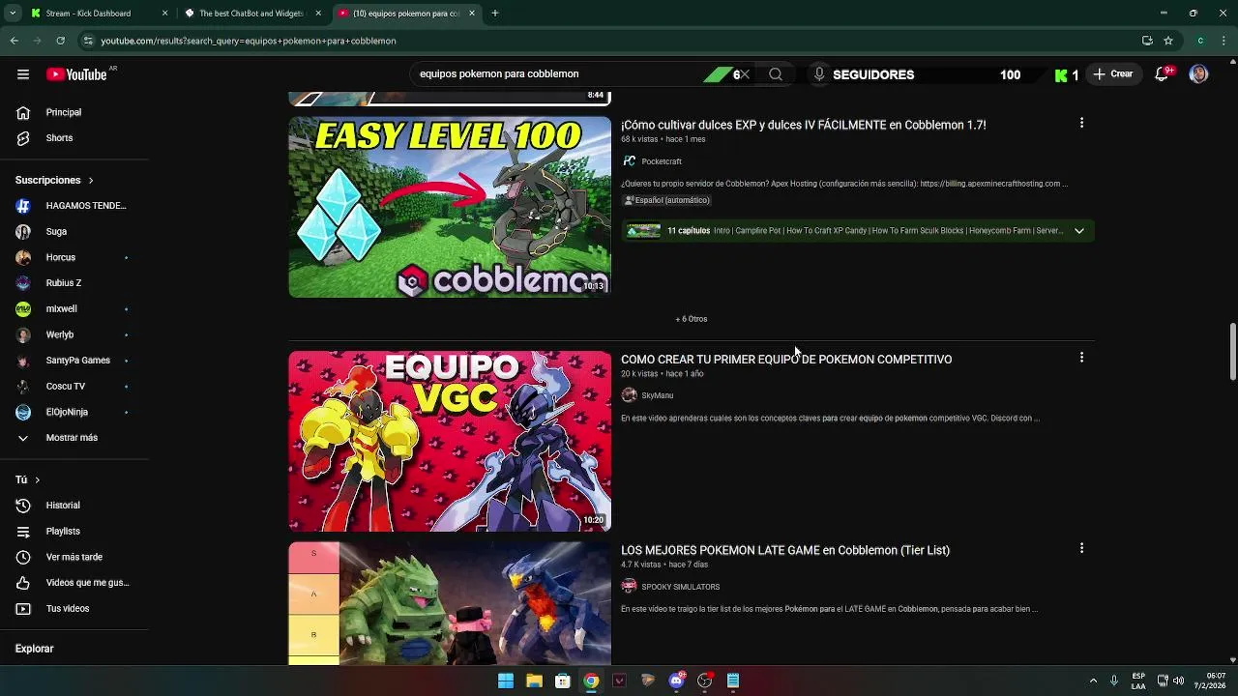
Task: Open LOS MEJORES POKEMON LATE GAME title
Action: 785,550
